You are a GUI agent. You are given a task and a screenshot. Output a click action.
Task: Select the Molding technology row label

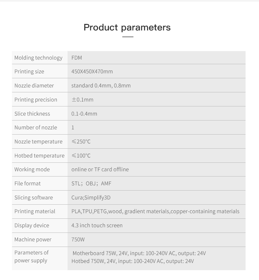pyautogui.click(x=38, y=58)
